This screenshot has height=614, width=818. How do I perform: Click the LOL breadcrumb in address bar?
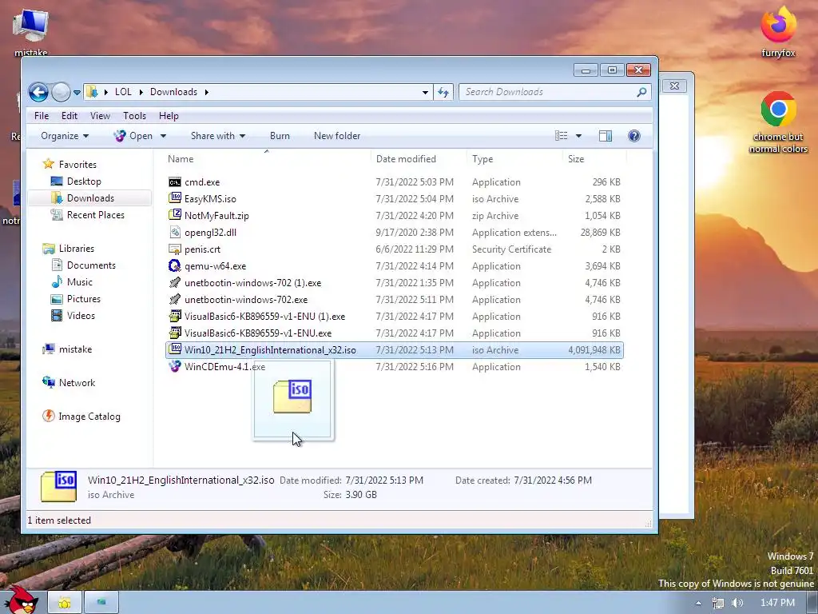(x=123, y=92)
